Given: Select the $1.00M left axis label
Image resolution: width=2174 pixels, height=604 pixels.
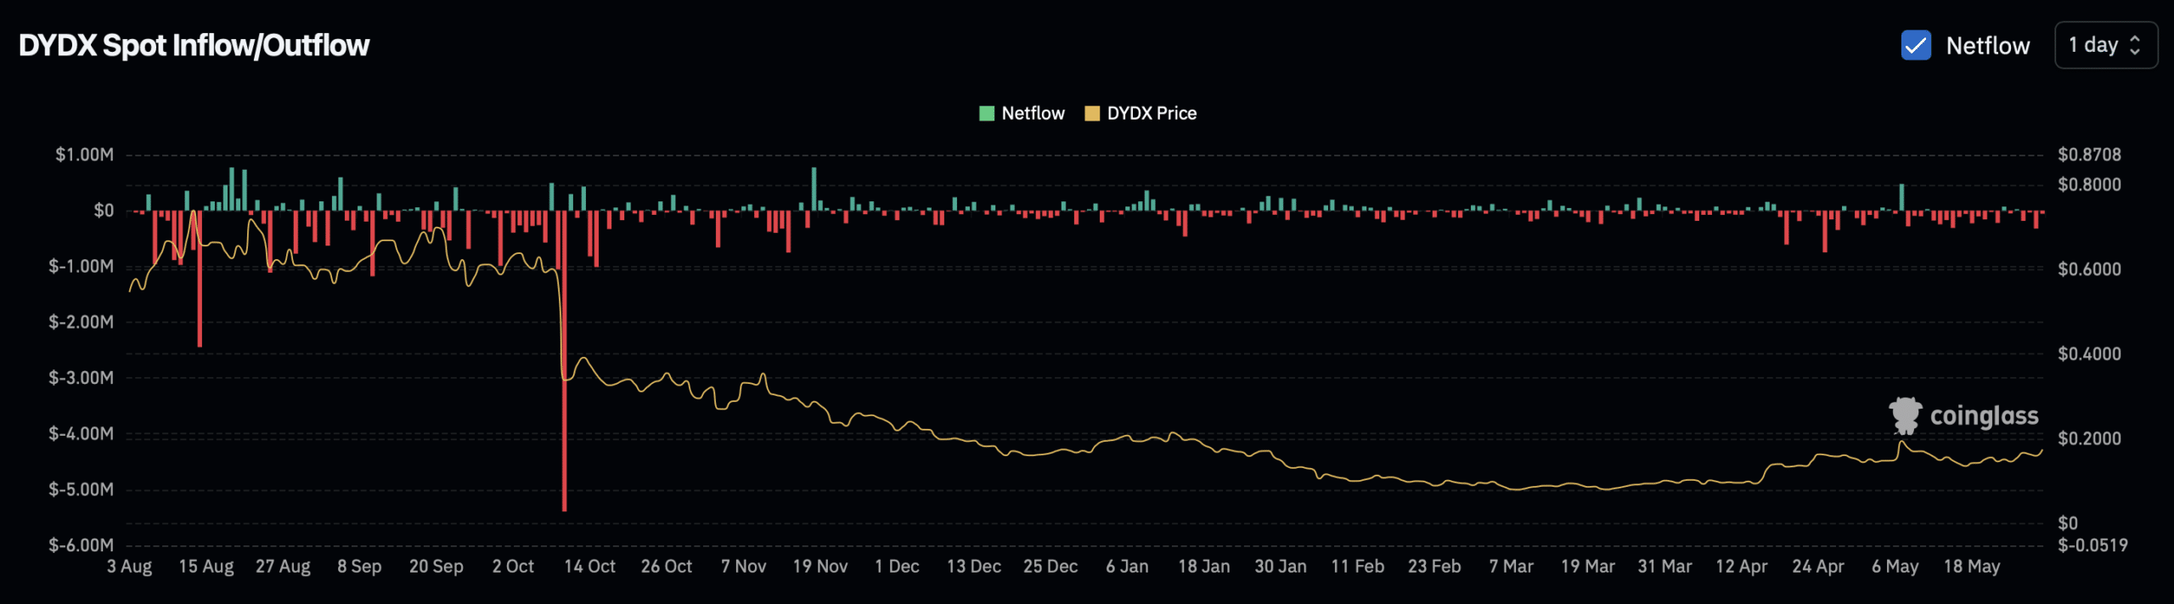Looking at the screenshot, I should (84, 155).
